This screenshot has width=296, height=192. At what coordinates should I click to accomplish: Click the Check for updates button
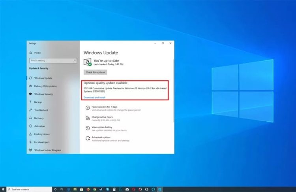(x=95, y=72)
